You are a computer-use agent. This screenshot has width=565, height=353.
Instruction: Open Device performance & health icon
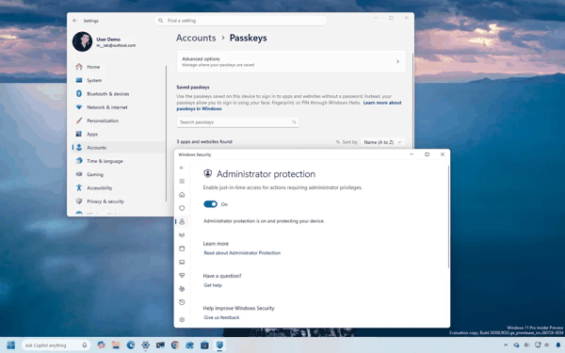[x=182, y=275]
